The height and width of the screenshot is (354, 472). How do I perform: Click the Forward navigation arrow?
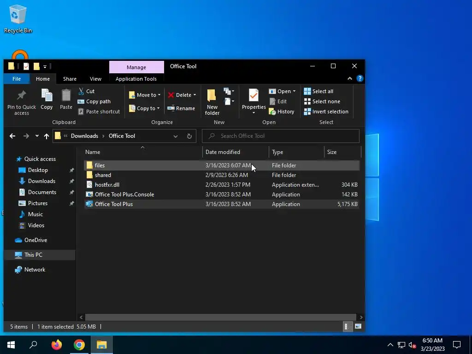click(x=26, y=136)
